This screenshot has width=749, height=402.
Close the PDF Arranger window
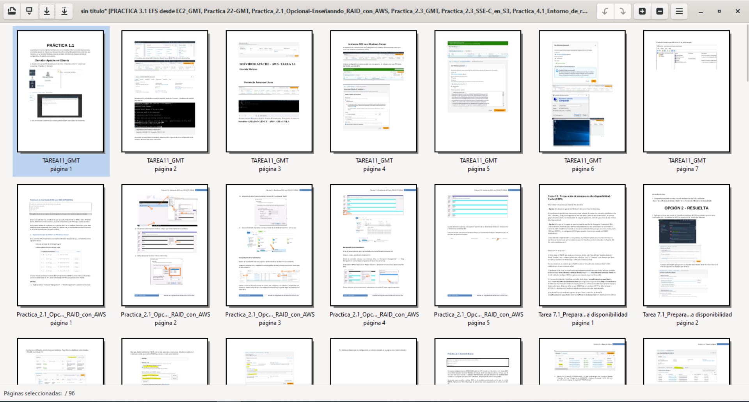(738, 11)
